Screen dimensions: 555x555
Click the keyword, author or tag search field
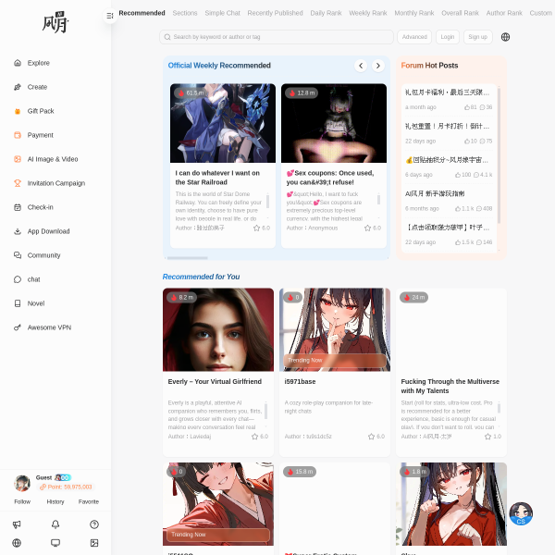coord(277,37)
